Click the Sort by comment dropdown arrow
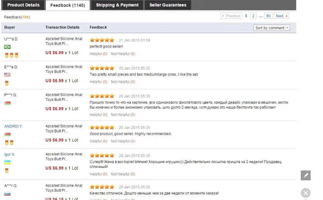Image resolution: width=323 pixels, height=200 pixels. (x=287, y=28)
